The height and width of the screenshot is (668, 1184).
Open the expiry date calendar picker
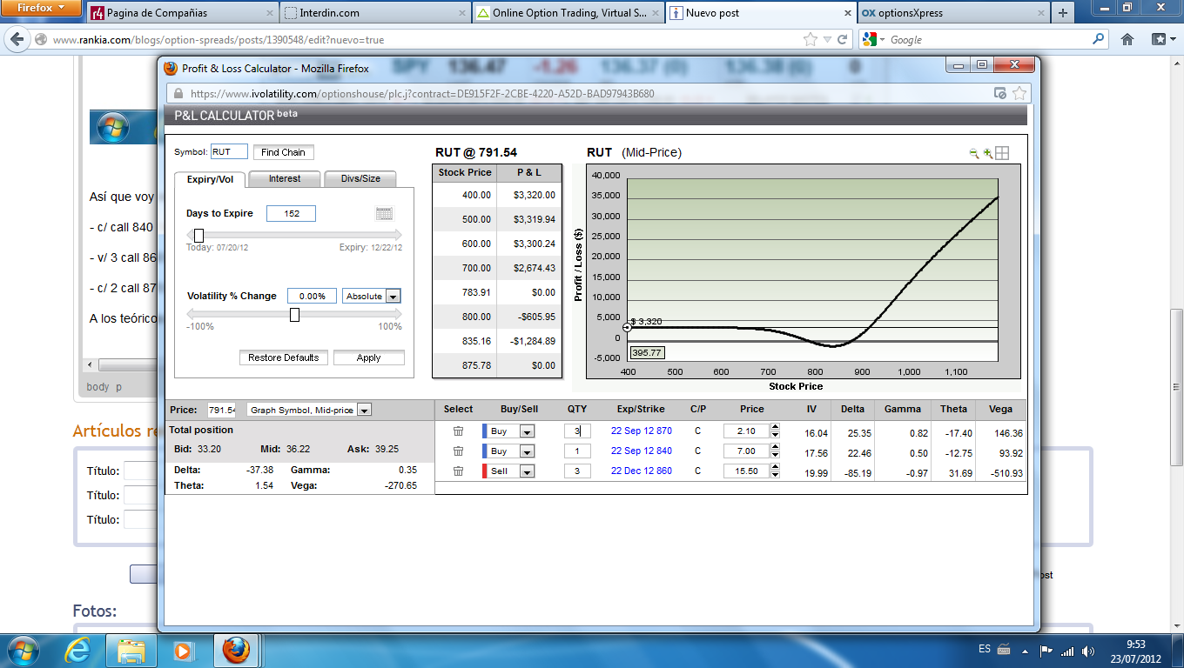point(384,214)
